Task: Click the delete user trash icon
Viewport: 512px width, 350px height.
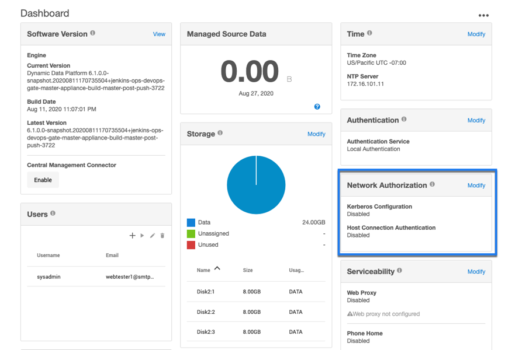Action: pyautogui.click(x=162, y=236)
